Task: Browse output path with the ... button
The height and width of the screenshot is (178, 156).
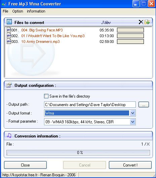Action: [x=144, y=105]
